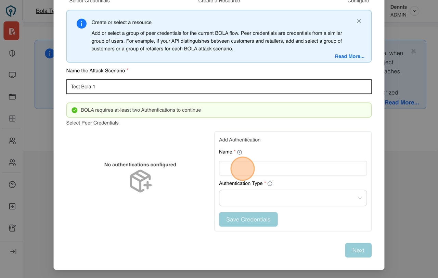The image size is (438, 278).
Task: Expand sidebar using the arrow icon
Action: [13, 251]
